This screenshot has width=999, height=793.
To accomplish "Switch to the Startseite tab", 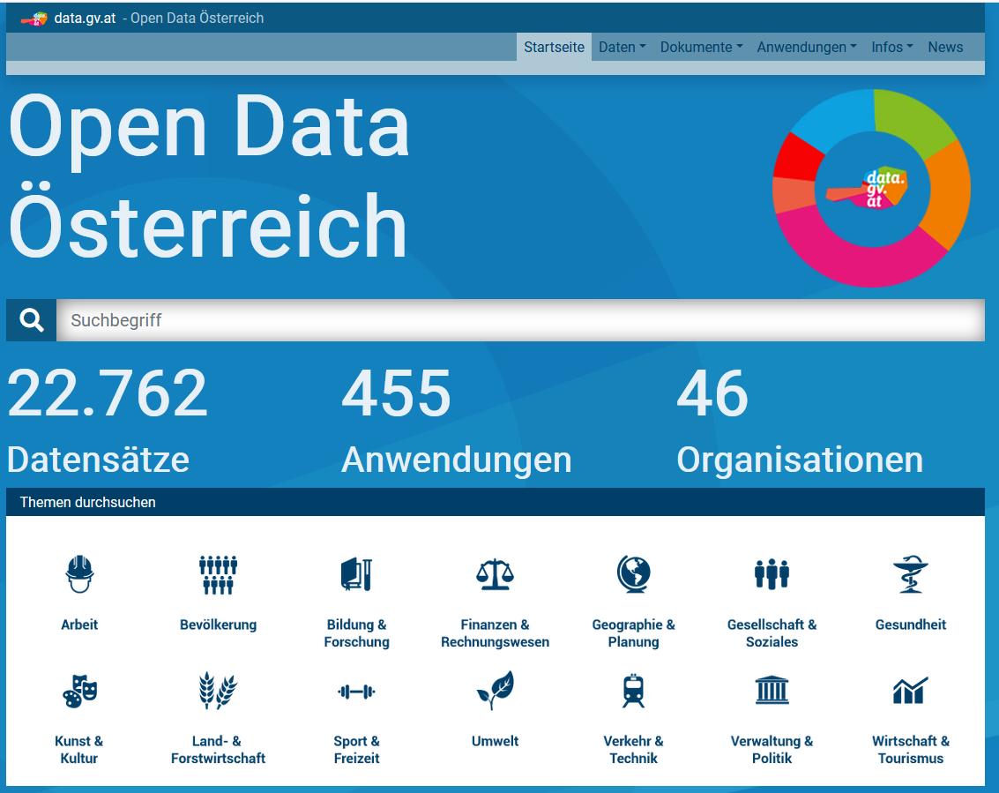I will (x=554, y=48).
